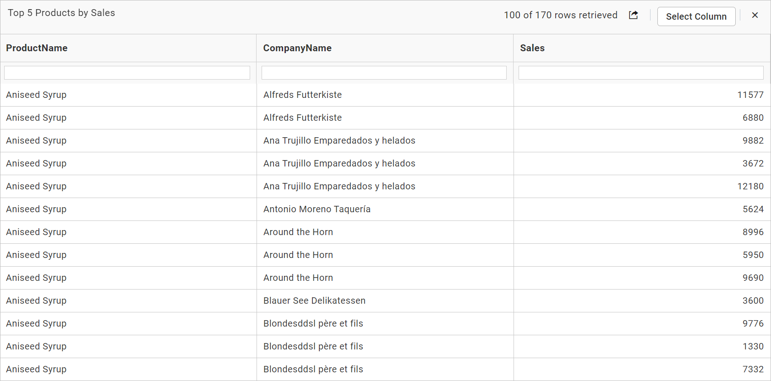
Task: Click the export data icon
Action: pos(633,15)
